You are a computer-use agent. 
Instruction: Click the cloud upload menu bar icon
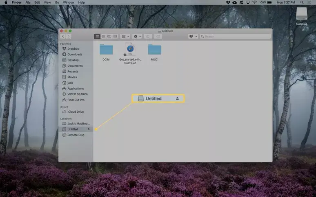coord(235,2)
